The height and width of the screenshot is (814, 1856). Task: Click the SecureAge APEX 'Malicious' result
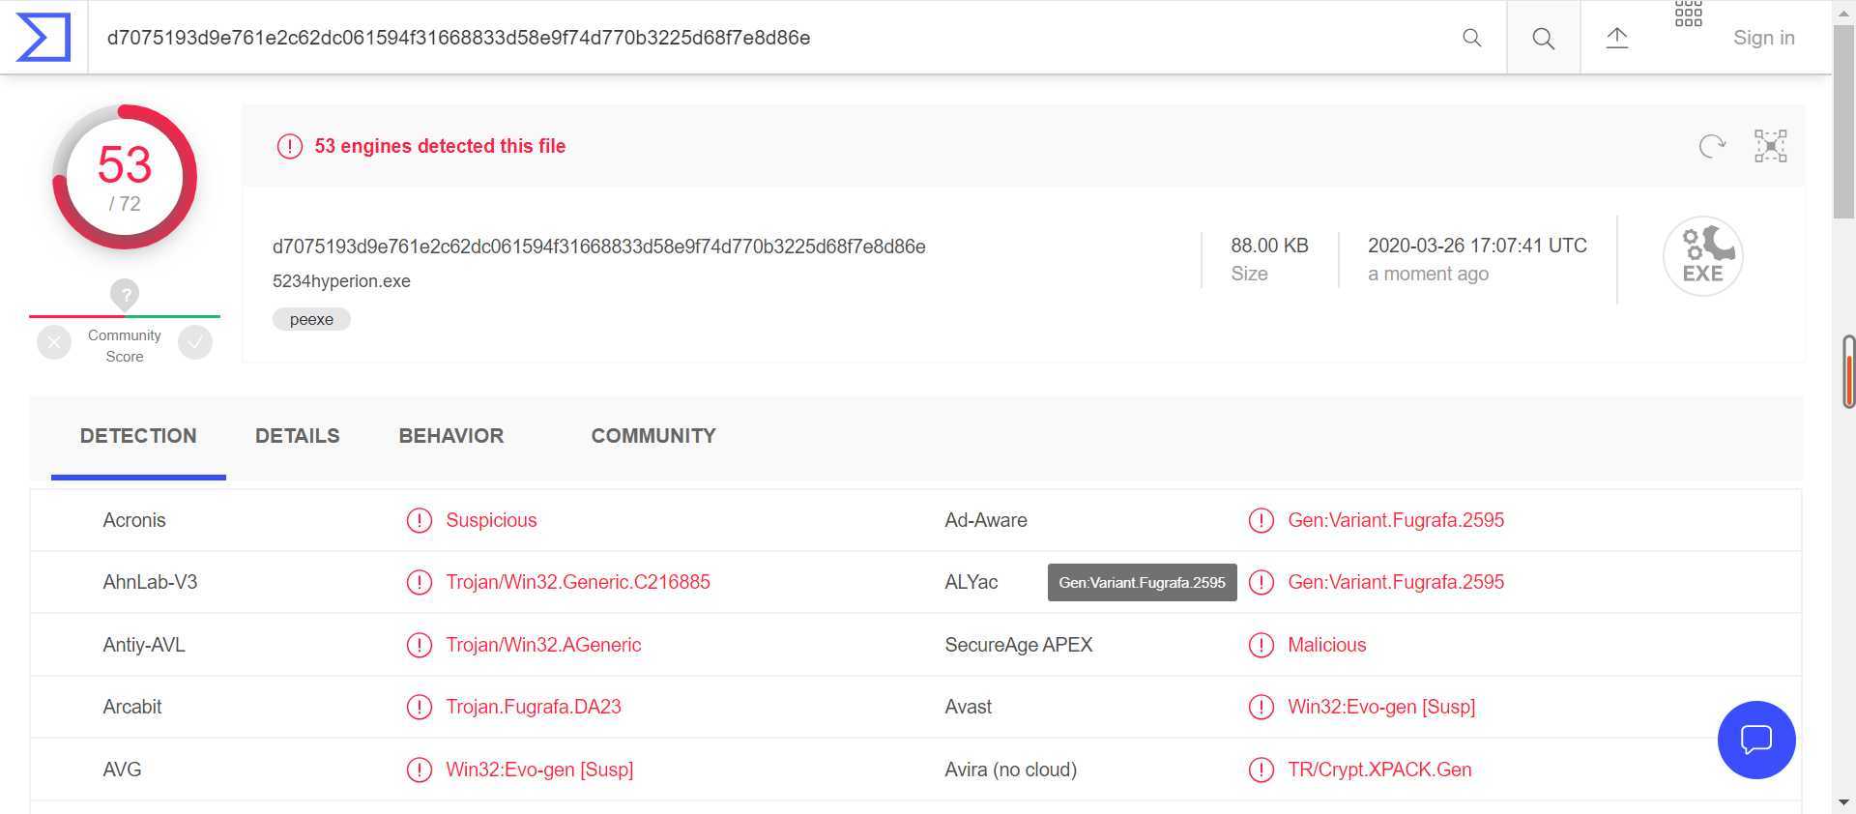(1327, 645)
